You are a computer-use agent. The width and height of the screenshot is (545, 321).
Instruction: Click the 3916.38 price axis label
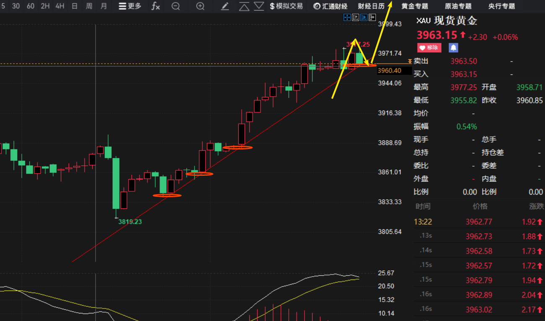click(390, 113)
